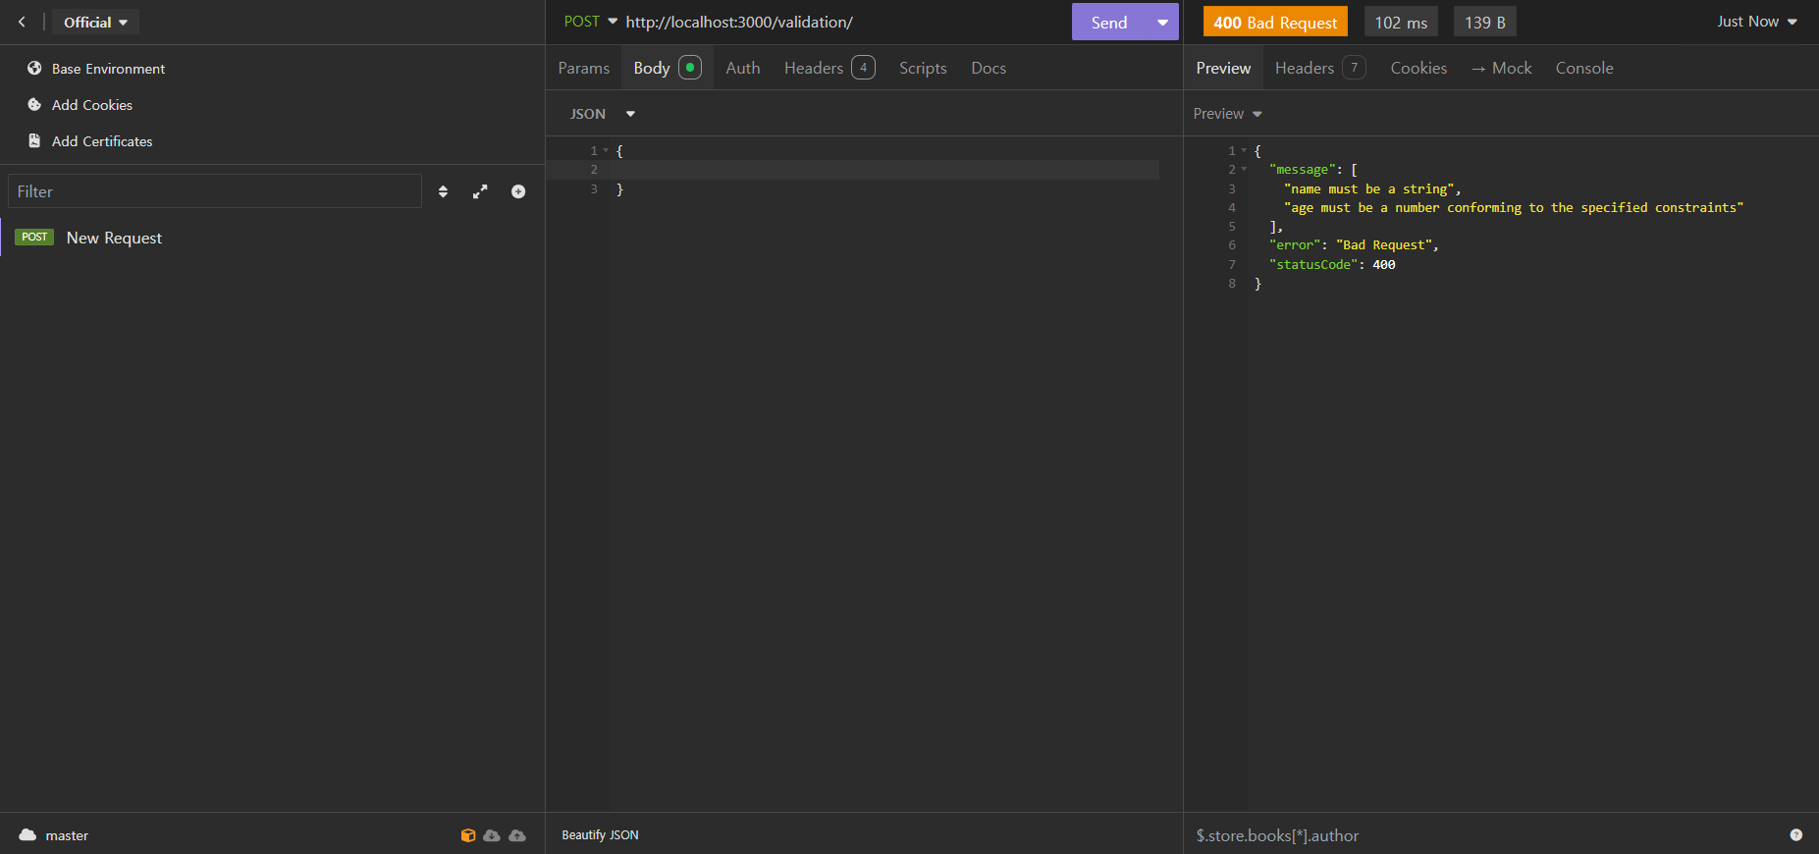Screen dimensions: 1819x854
Task: Open the response Cookies tab
Action: click(x=1418, y=68)
